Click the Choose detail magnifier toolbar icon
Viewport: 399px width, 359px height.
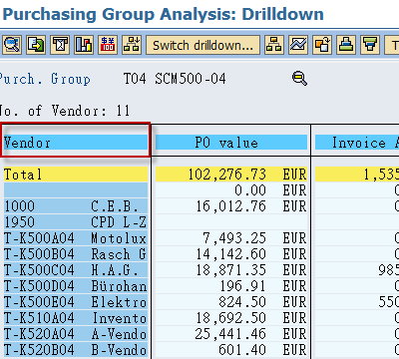tap(12, 45)
